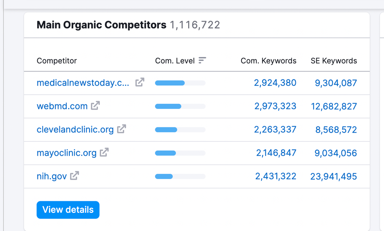The height and width of the screenshot is (231, 384).
Task: Open mayoclinic.org external link icon
Action: (x=104, y=152)
